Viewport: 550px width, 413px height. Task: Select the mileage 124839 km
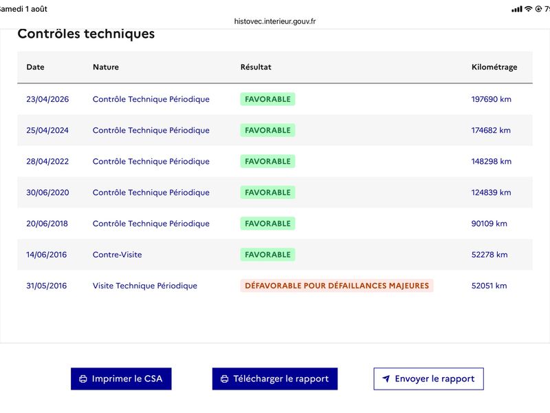coord(491,193)
